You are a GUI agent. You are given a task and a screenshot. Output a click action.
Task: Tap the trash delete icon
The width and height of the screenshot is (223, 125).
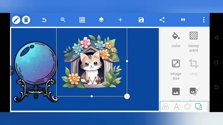click(x=26, y=20)
